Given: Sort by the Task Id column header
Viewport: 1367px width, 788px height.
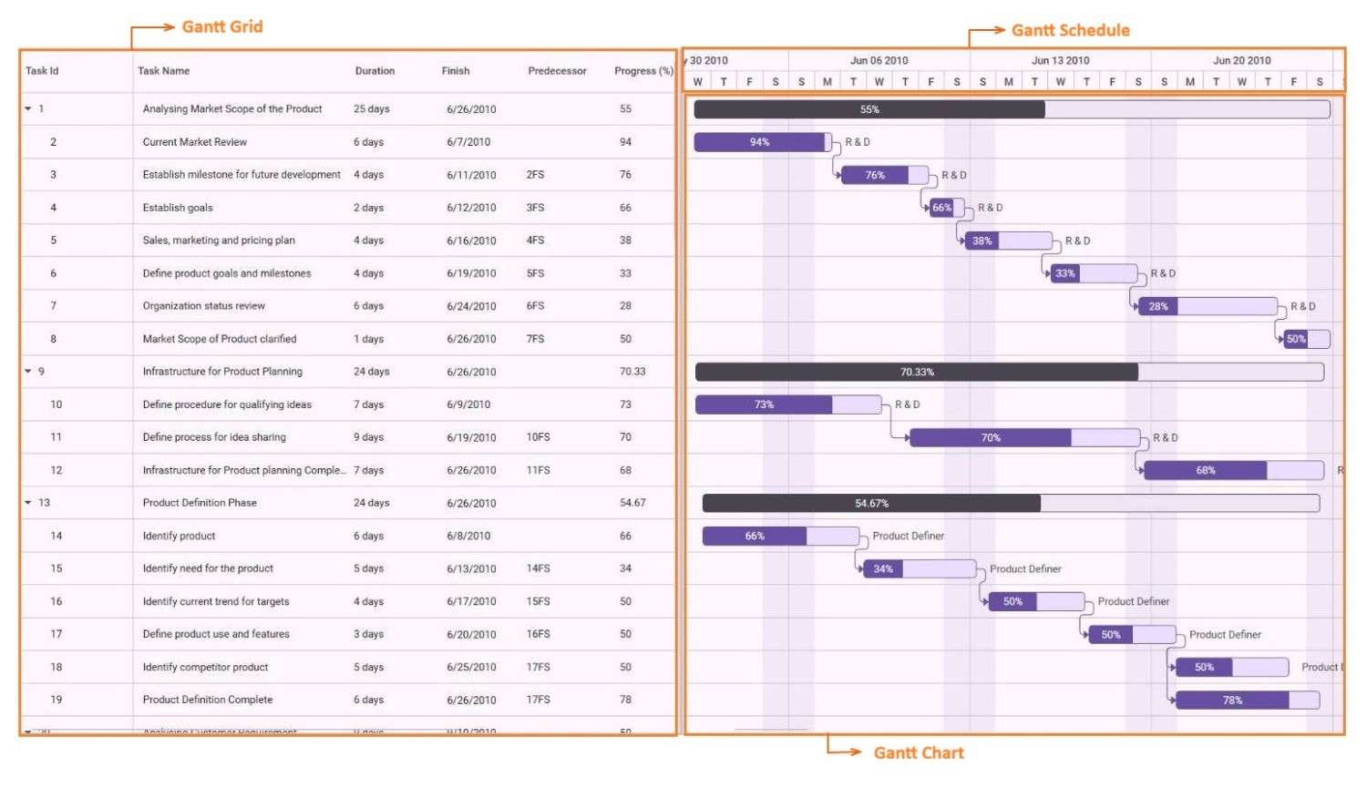Looking at the screenshot, I should pos(42,71).
